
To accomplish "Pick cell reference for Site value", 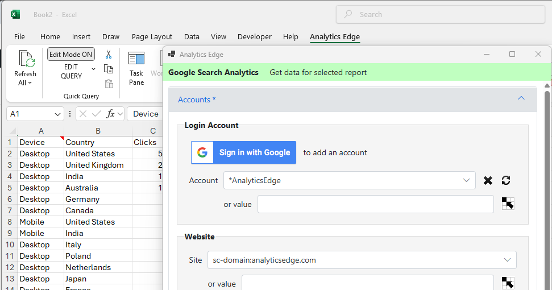I will point(508,283).
